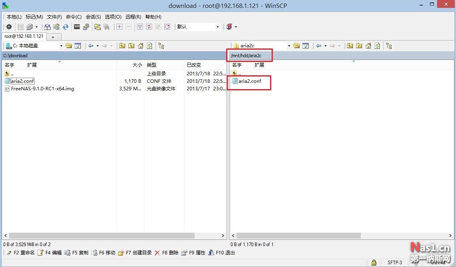
Task: Click the filter icon in local panel
Action: (x=78, y=46)
